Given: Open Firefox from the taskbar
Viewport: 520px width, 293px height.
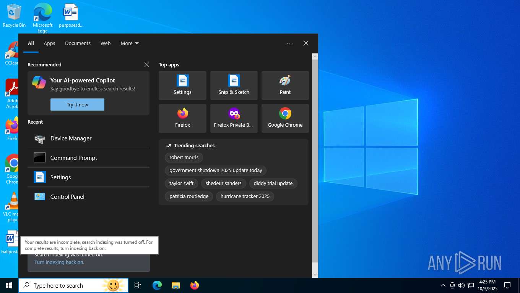Looking at the screenshot, I should 195,285.
